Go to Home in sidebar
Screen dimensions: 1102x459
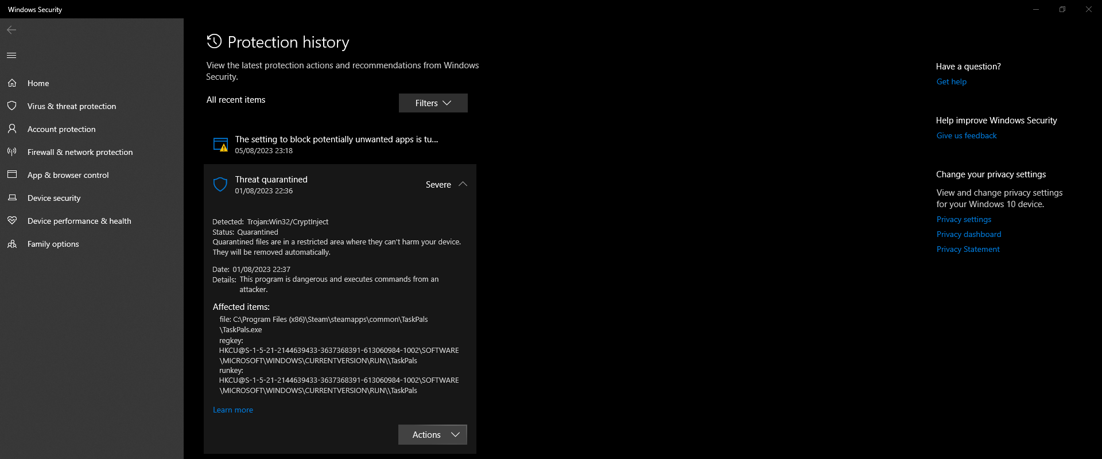[x=92, y=83]
